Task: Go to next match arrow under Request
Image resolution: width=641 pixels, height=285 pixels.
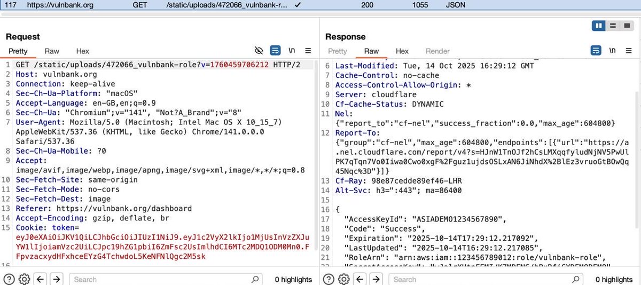Action: point(57,279)
